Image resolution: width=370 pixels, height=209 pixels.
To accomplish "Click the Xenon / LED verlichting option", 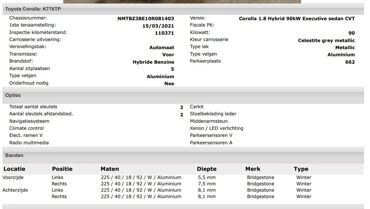I will pyautogui.click(x=216, y=128).
